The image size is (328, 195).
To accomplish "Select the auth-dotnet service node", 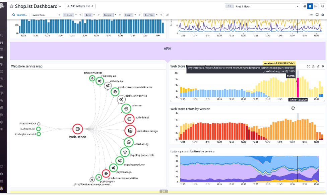I will point(129,119).
